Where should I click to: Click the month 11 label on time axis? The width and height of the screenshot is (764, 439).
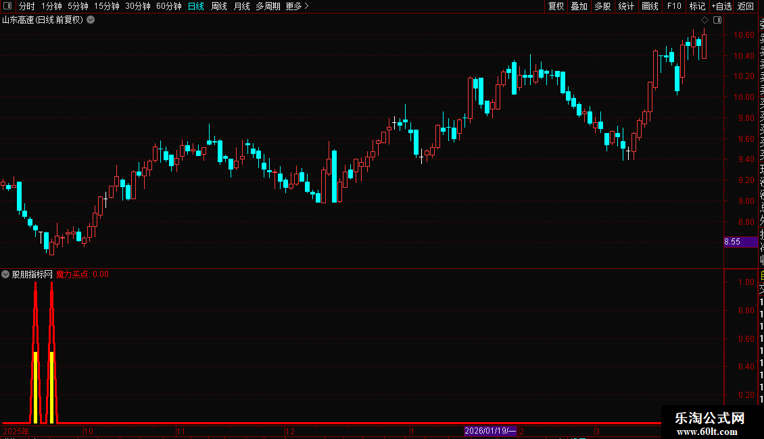pyautogui.click(x=181, y=431)
